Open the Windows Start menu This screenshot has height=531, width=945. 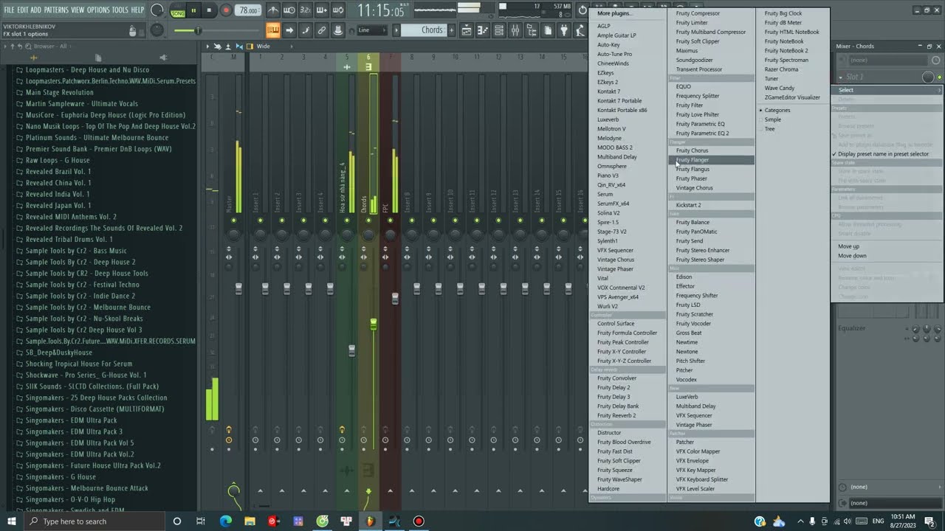coord(11,521)
